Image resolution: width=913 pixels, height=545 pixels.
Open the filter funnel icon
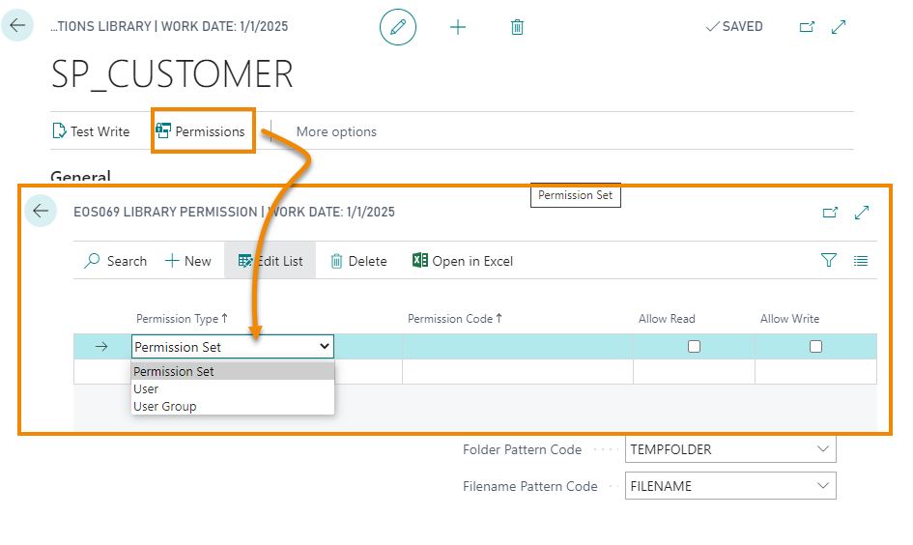[828, 260]
